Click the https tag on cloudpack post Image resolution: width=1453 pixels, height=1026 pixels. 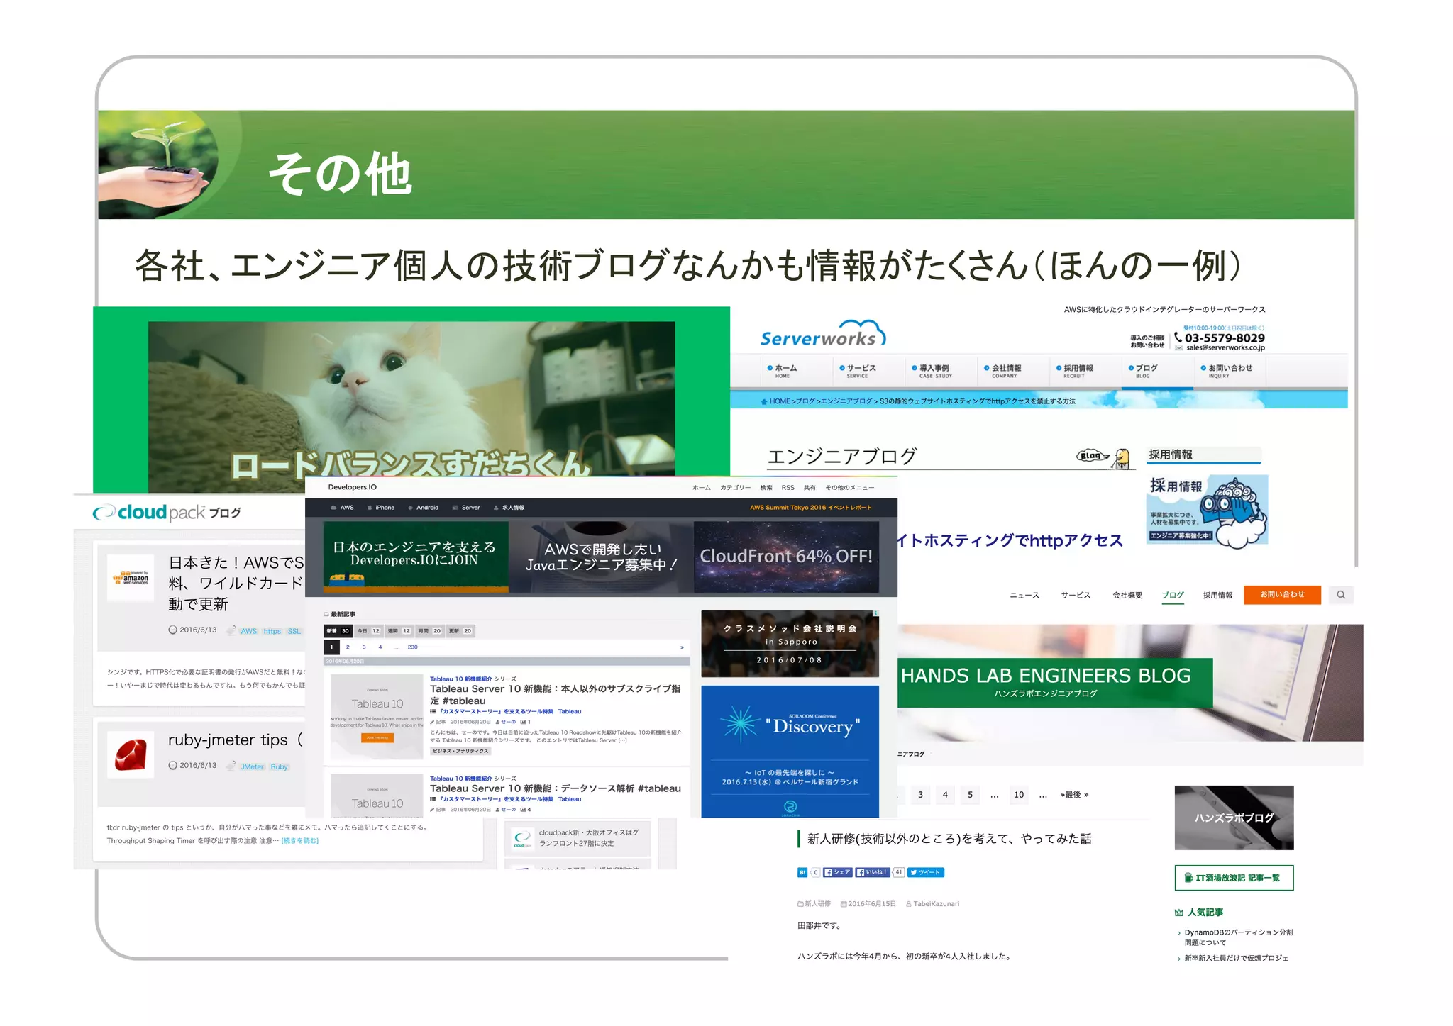272,631
